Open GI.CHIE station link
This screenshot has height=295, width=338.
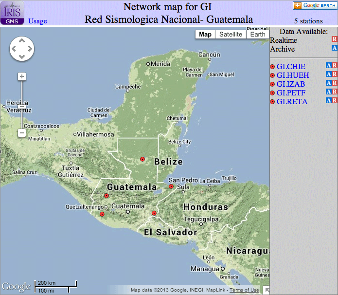(x=291, y=67)
